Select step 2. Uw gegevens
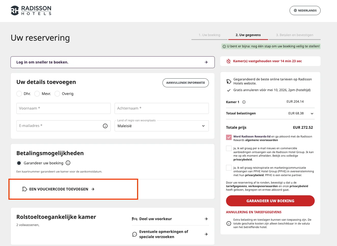The image size is (337, 246). click(248, 35)
